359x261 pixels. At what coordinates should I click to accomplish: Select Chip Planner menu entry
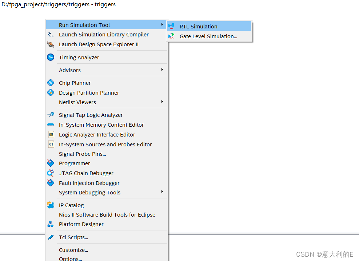107,83
